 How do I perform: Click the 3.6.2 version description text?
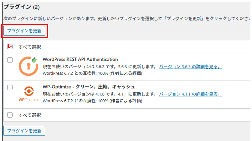[x=99, y=67]
